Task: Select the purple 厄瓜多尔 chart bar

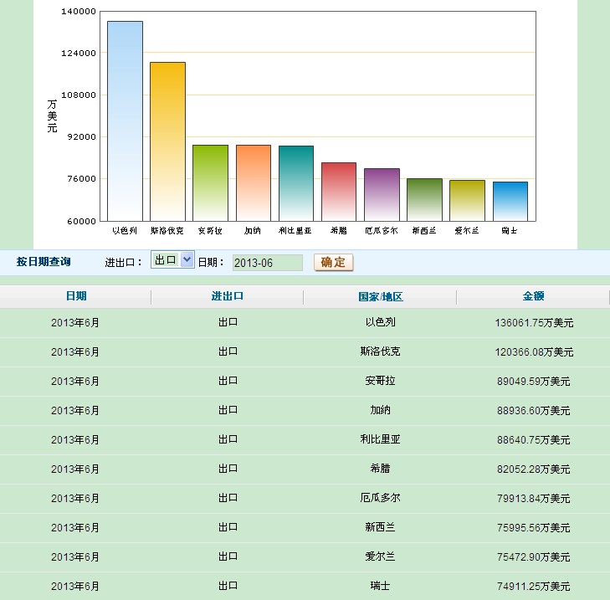Action: (x=382, y=194)
